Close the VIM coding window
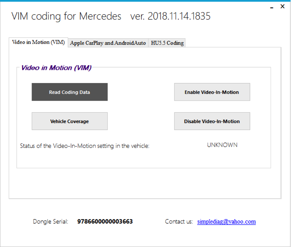 pyautogui.click(x=282, y=7)
